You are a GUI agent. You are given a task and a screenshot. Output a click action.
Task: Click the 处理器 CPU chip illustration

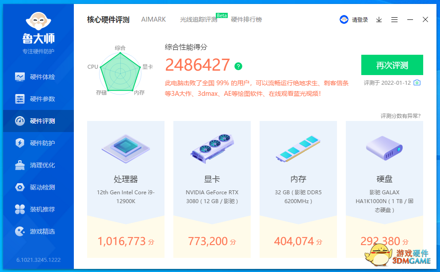pyautogui.click(x=126, y=148)
